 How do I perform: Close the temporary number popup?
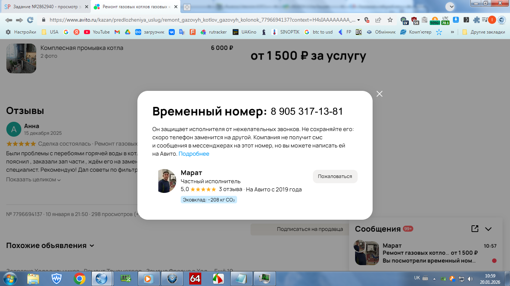click(380, 94)
